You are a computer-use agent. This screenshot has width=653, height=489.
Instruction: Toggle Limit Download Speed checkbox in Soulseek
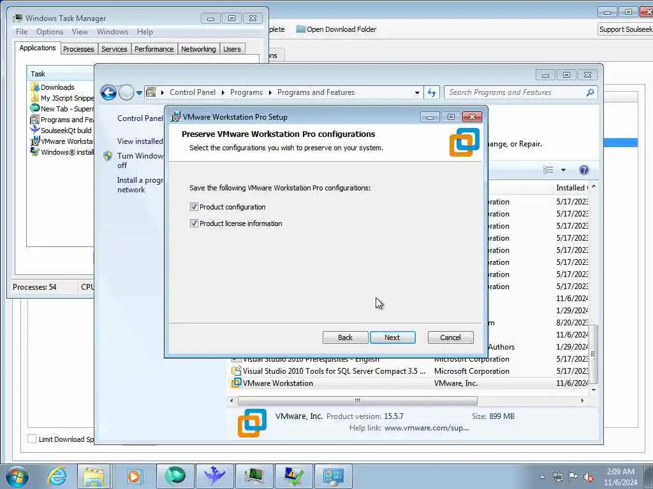pos(32,439)
